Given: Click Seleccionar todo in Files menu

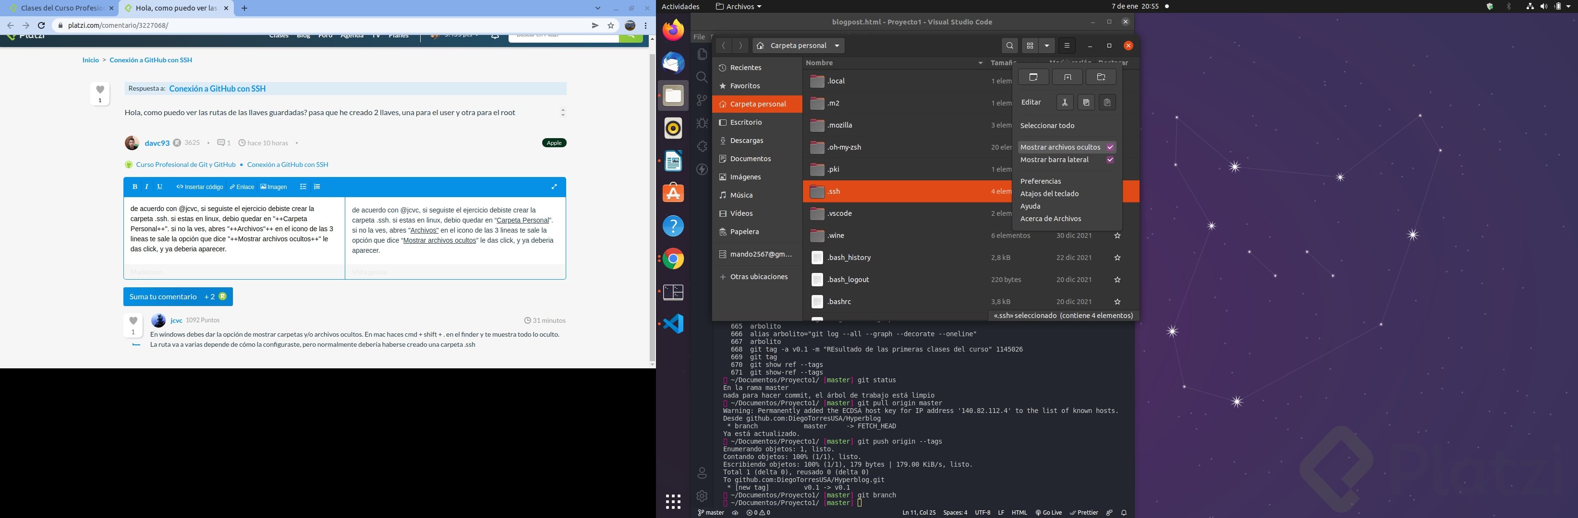Looking at the screenshot, I should (x=1047, y=126).
